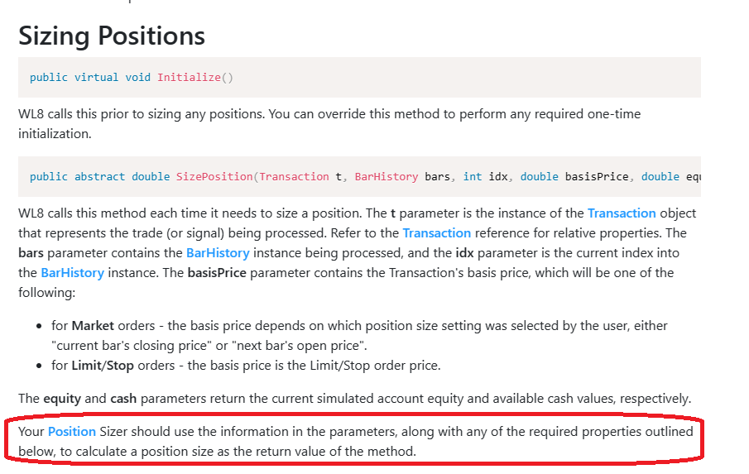Open BarHistory link following 'parameter contains the'
The height and width of the screenshot is (474, 749).
[217, 253]
